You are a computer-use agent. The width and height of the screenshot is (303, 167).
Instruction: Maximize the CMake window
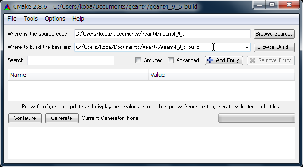tap(272, 5)
